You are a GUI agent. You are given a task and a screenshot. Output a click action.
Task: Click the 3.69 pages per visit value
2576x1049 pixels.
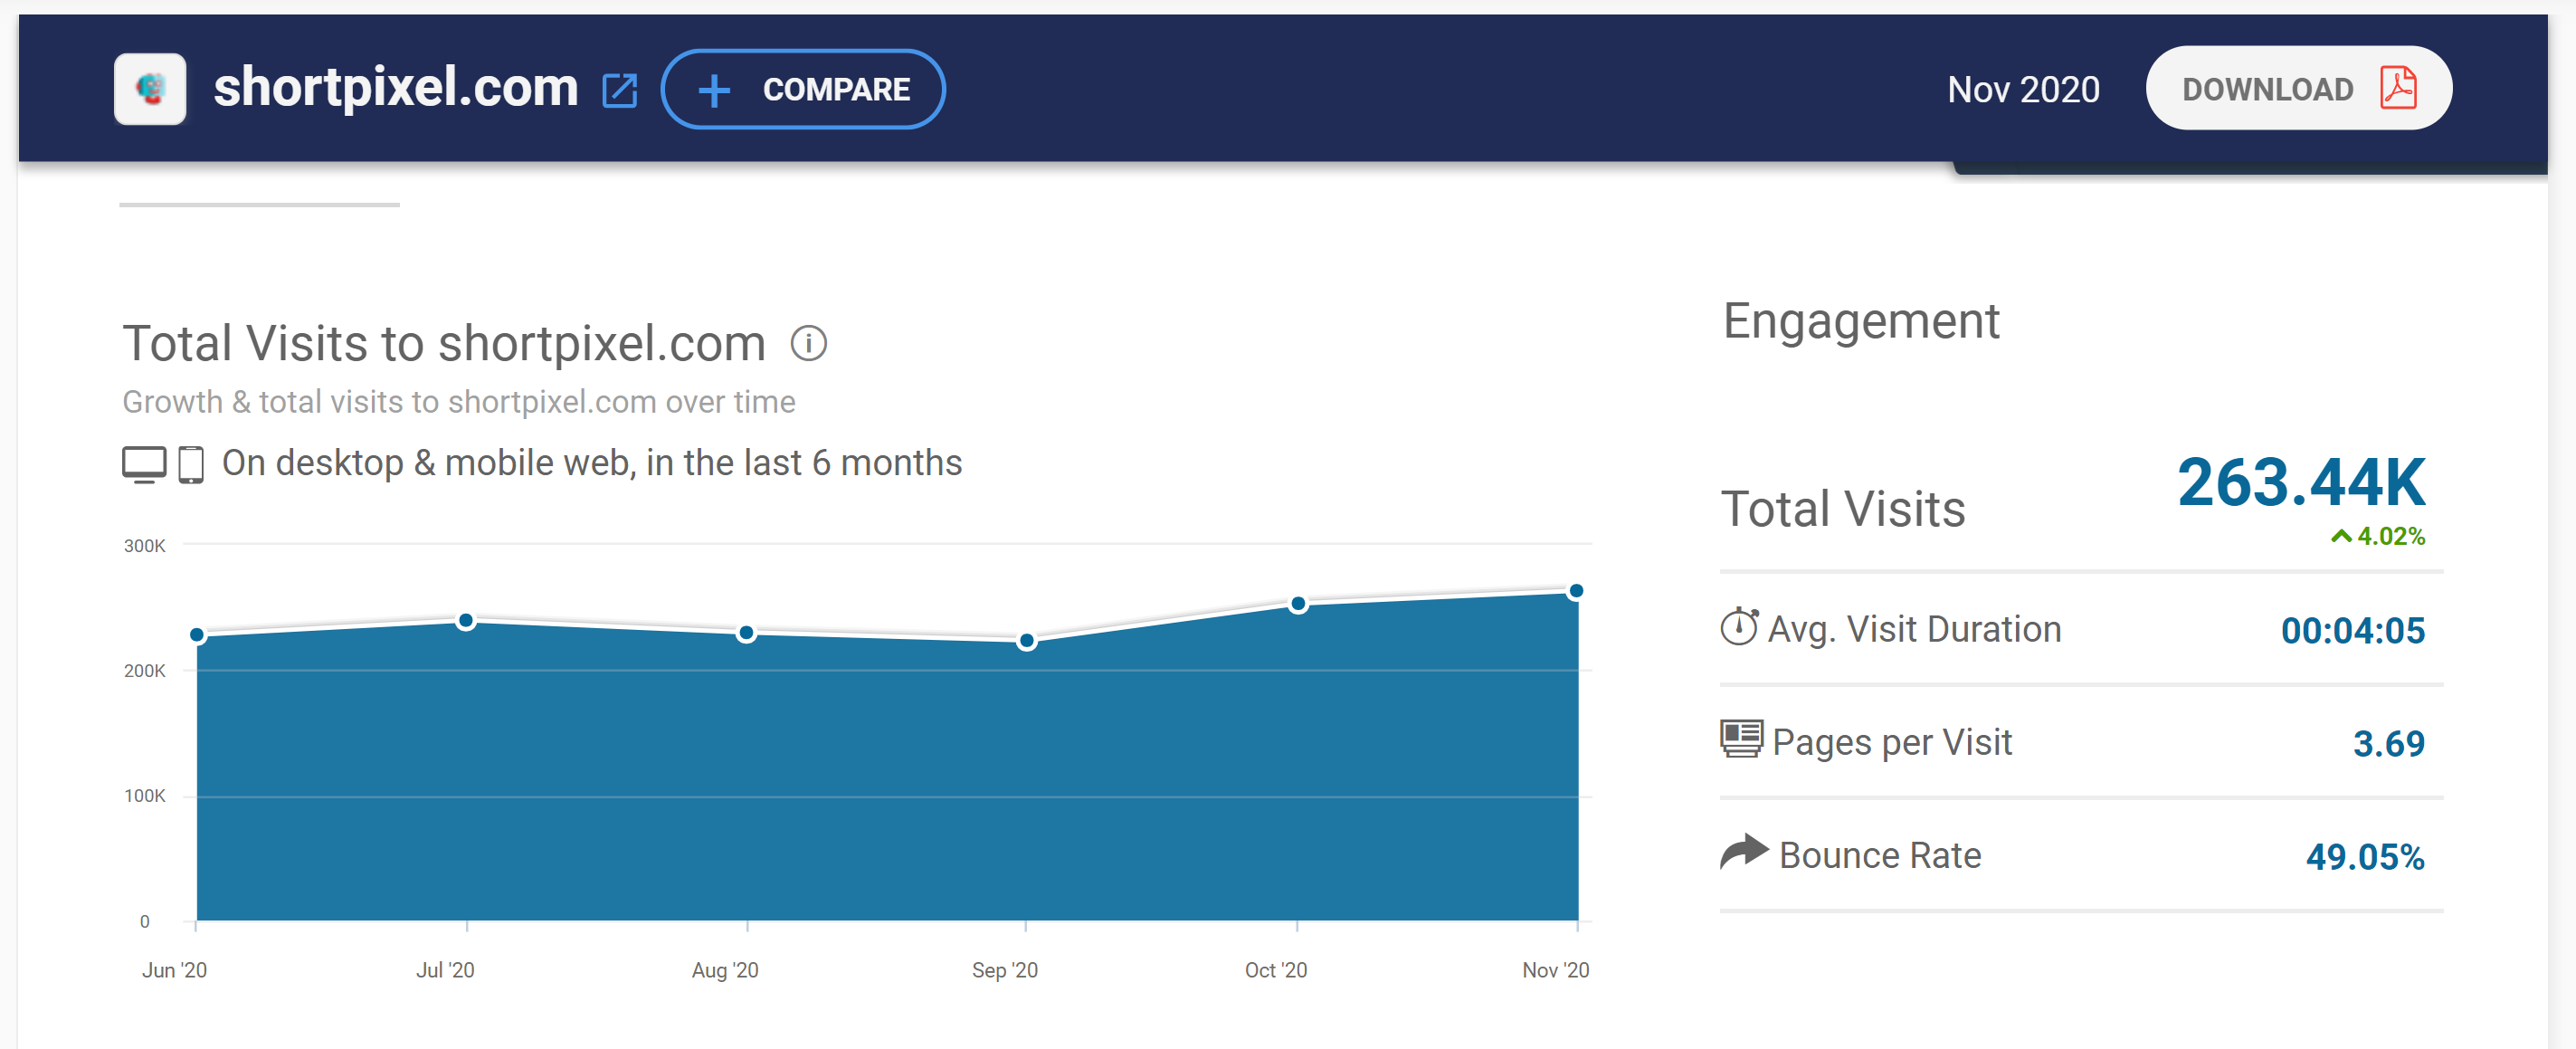coord(2388,743)
